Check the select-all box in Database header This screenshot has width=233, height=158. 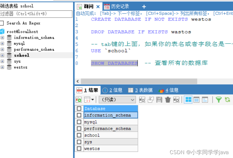pos(79,108)
